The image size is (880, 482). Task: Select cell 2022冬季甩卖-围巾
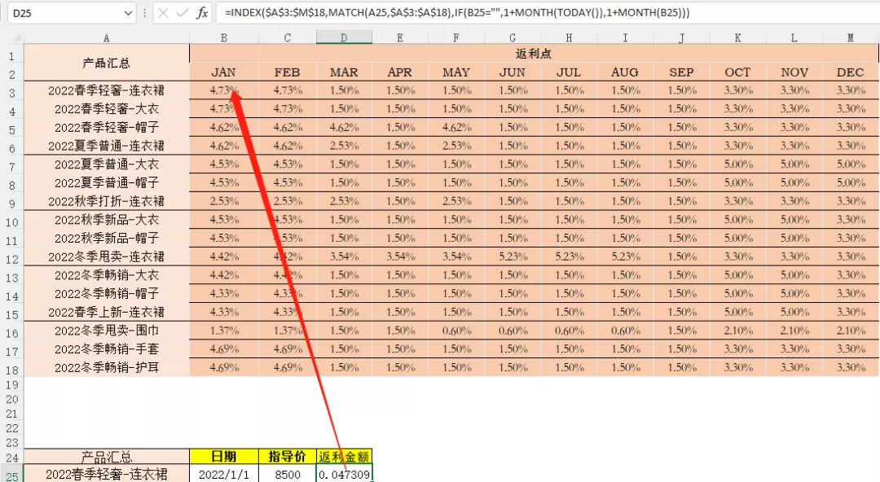(x=106, y=331)
